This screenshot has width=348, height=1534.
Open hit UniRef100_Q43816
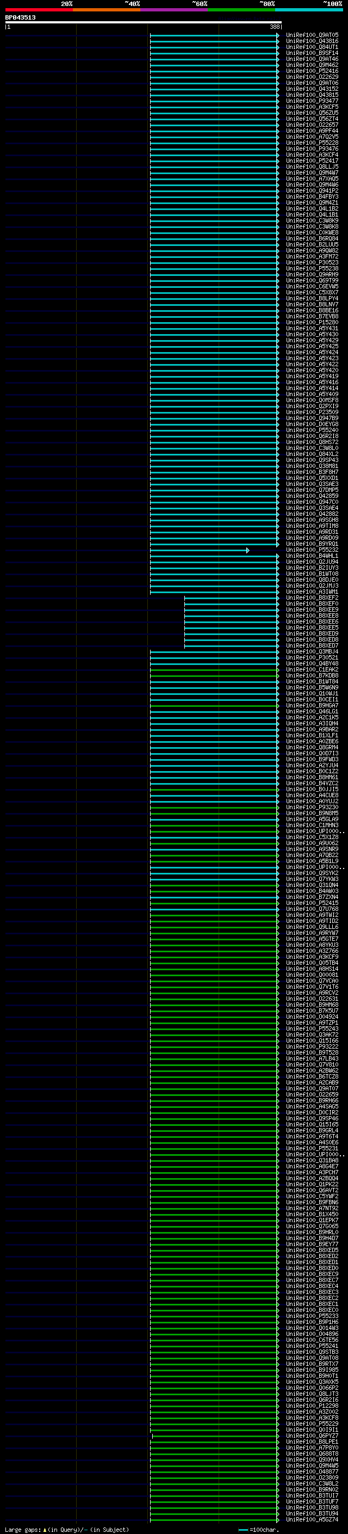coord(312,41)
